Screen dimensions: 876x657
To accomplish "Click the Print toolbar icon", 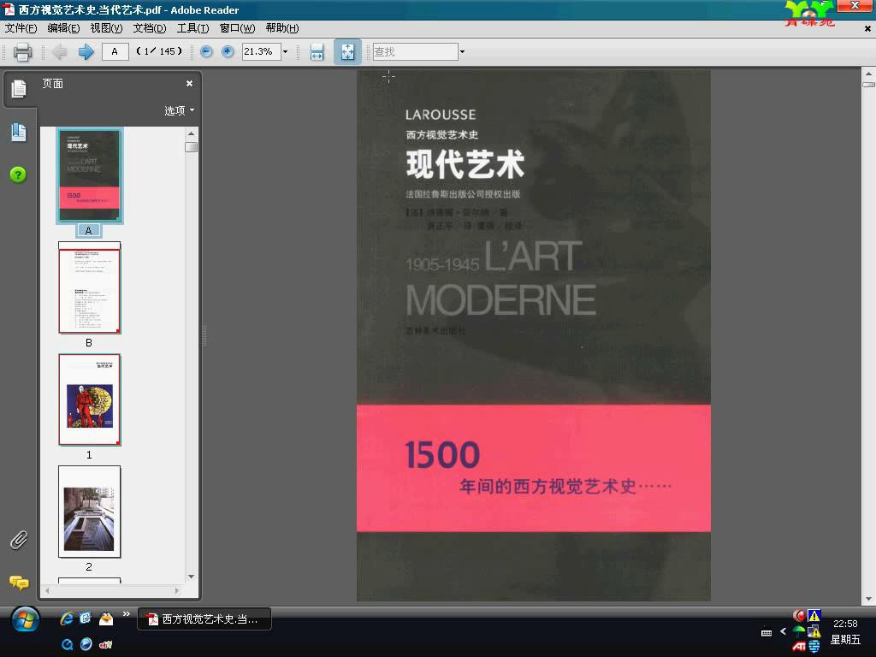I will pos(22,52).
